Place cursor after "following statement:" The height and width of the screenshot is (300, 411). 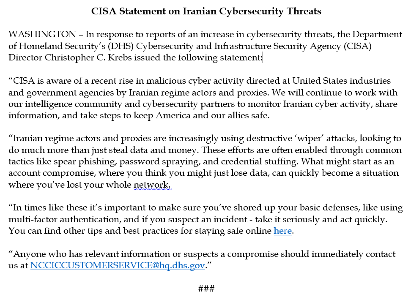pos(263,58)
